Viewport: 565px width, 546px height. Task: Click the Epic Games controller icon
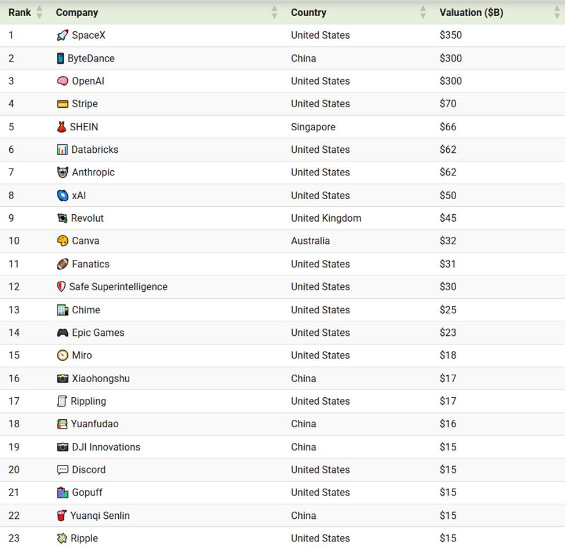63,333
